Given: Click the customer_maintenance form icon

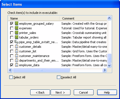Looking at the screenshot, I should pos(17,56).
